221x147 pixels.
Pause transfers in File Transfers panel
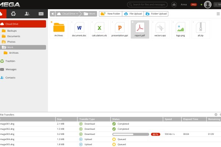click(216, 115)
